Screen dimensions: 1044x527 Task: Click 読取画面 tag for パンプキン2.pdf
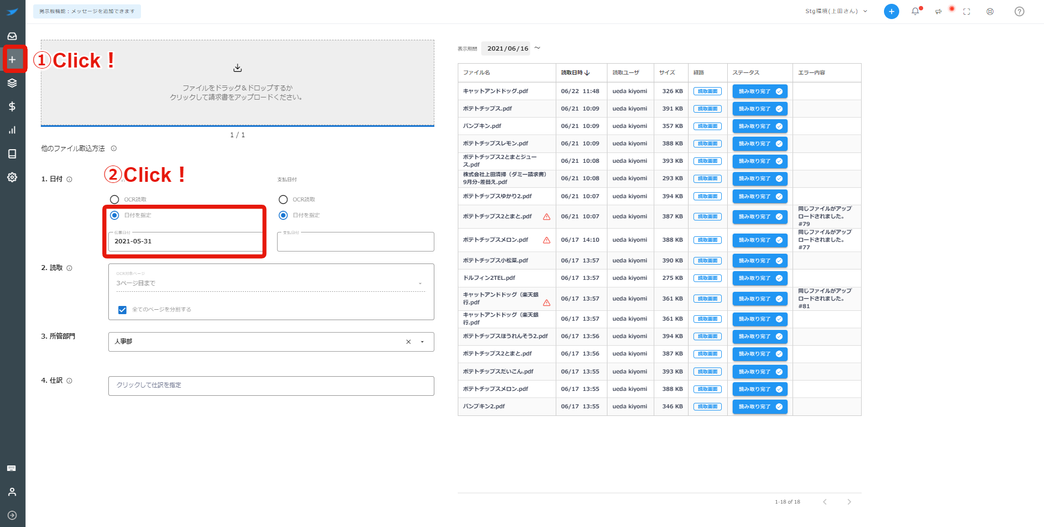pos(708,407)
